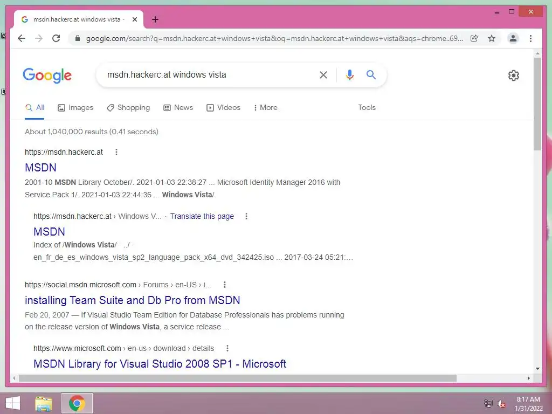Click the scrollbar down arrow
The width and height of the screenshot is (552, 414).
[x=537, y=369]
